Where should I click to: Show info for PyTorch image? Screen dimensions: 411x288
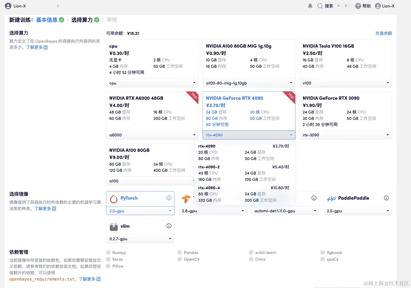tap(169, 198)
